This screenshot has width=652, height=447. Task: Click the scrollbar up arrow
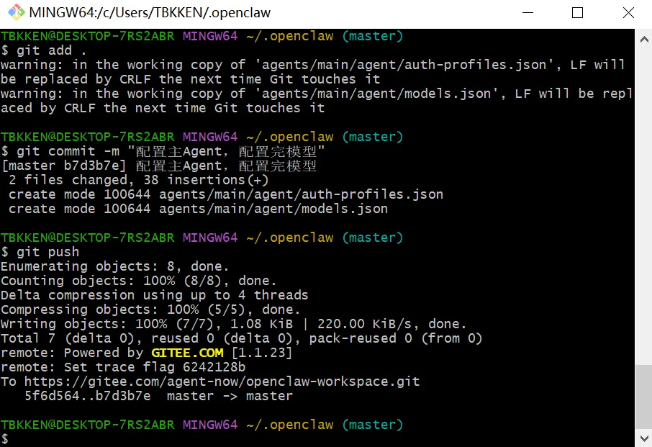(643, 40)
